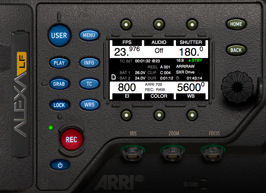
Task: Open timecode with the TC button
Action: (x=89, y=84)
